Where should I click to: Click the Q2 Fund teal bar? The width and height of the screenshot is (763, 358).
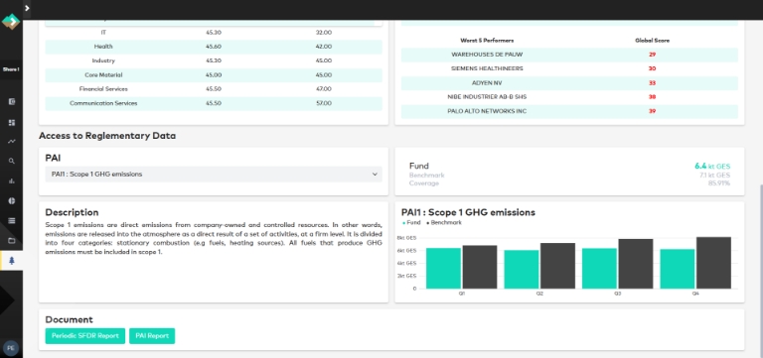[x=522, y=269]
